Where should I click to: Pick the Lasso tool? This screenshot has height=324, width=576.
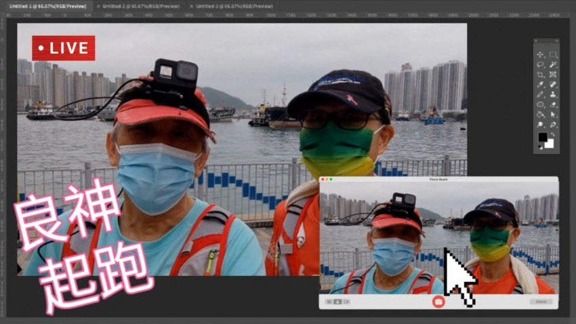(540, 65)
